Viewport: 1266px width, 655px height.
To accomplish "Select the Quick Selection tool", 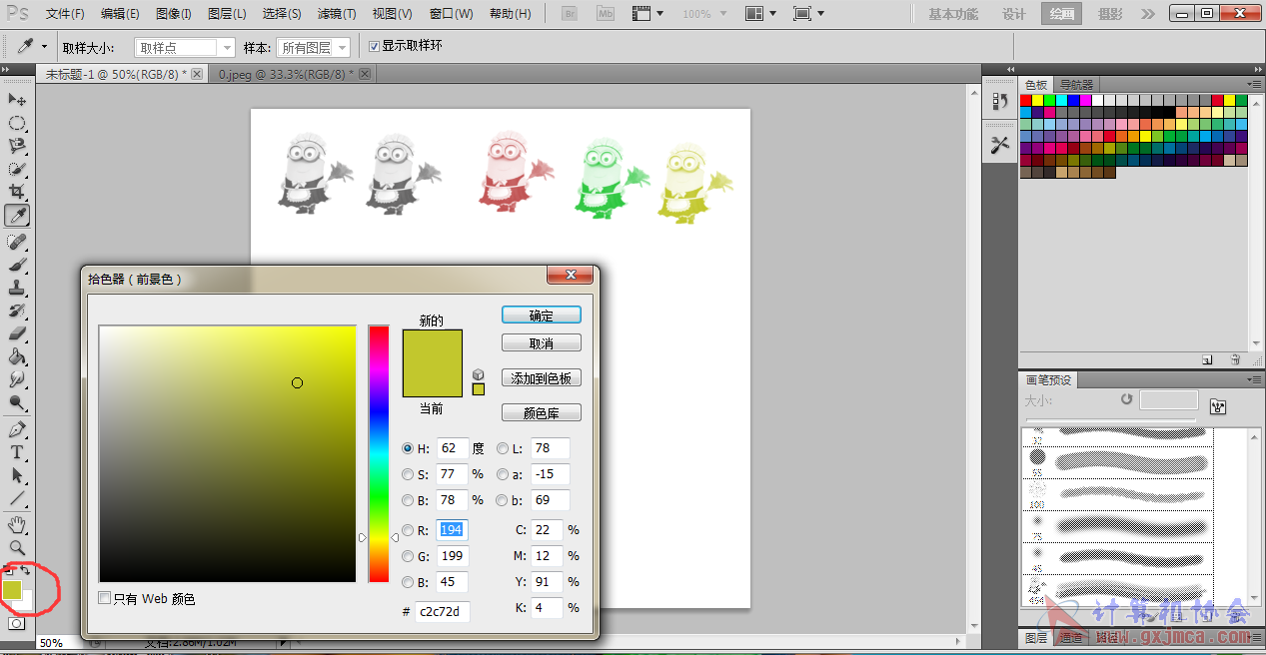I will click(x=17, y=169).
